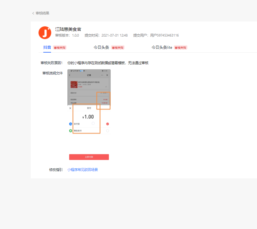
Task: Click the three-dots menu in the 订单 header
Action: point(102,75)
